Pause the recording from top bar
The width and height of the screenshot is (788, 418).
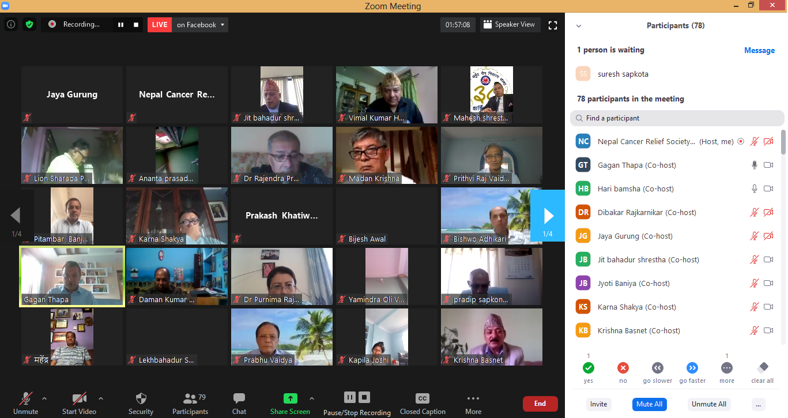click(x=121, y=25)
